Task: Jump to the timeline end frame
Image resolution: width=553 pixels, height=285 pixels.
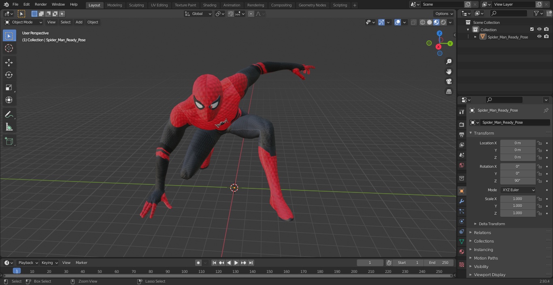Action: click(251, 263)
